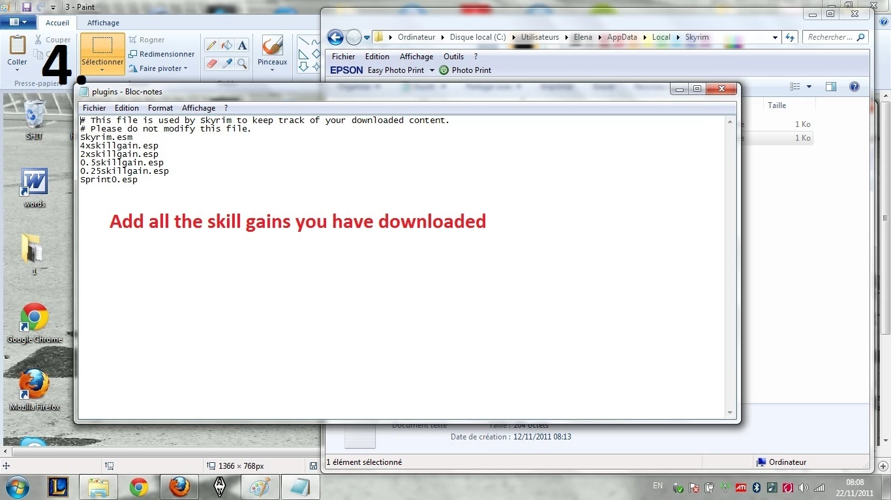Switch to the Affichage tab in Paint

click(103, 23)
